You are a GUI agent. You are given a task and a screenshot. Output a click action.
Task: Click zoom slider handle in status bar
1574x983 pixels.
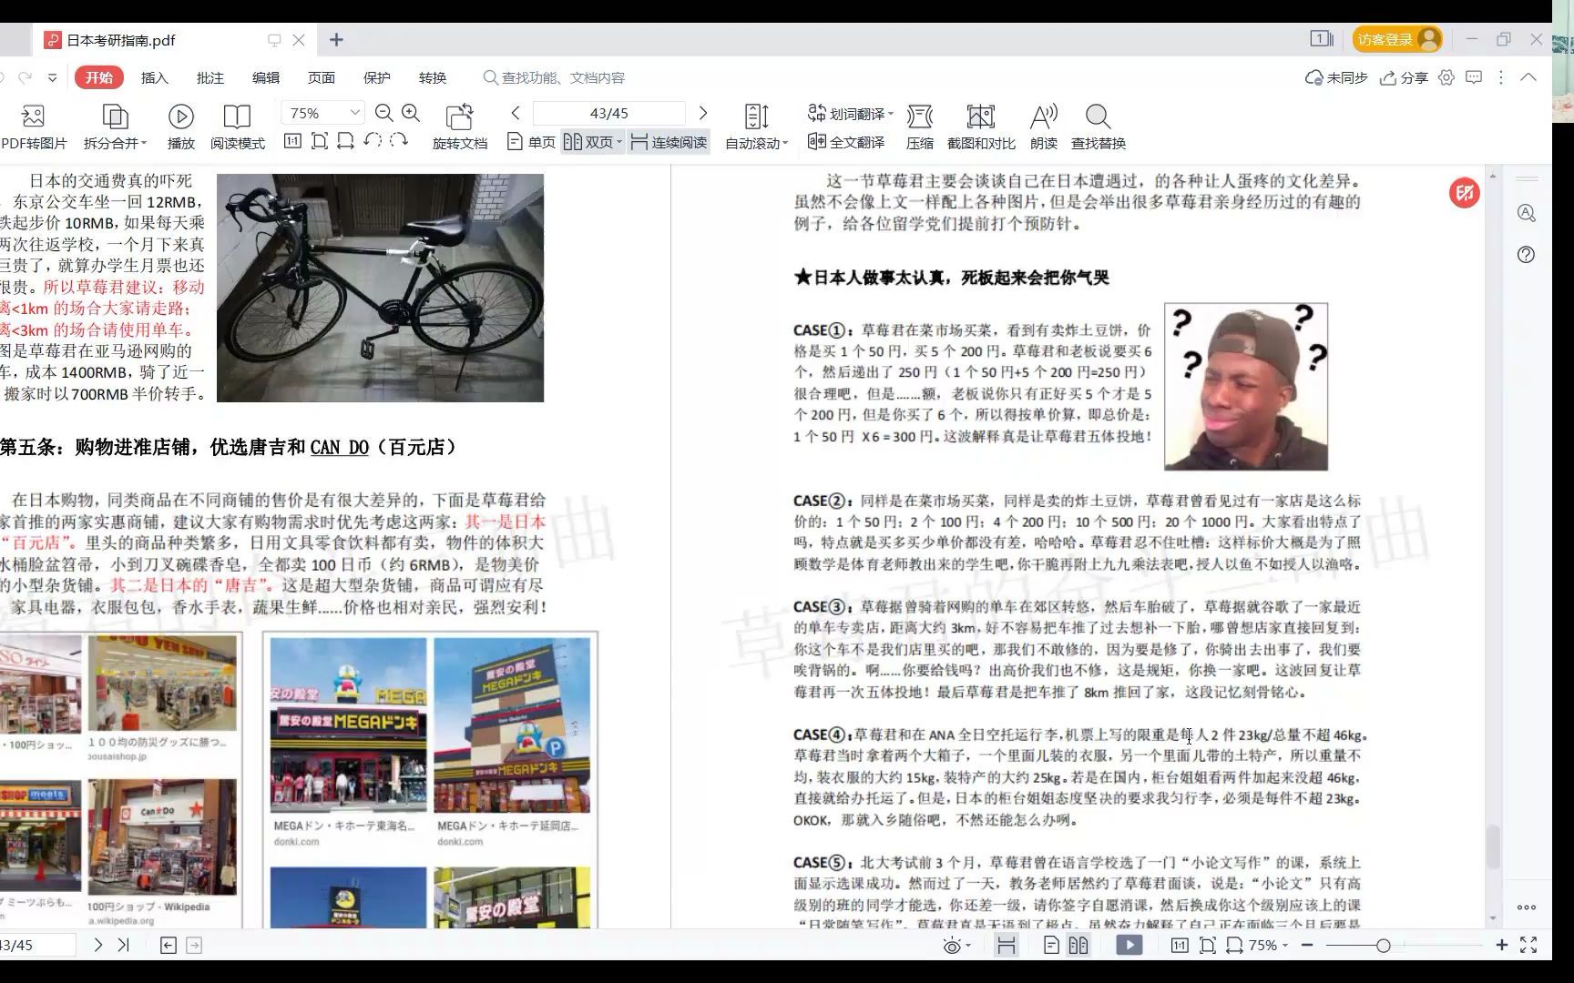point(1383,946)
